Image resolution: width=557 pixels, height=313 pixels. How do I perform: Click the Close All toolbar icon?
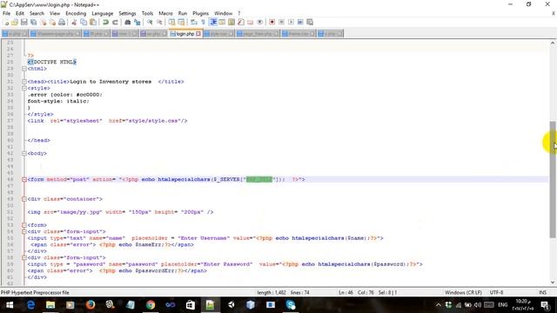tap(52, 22)
